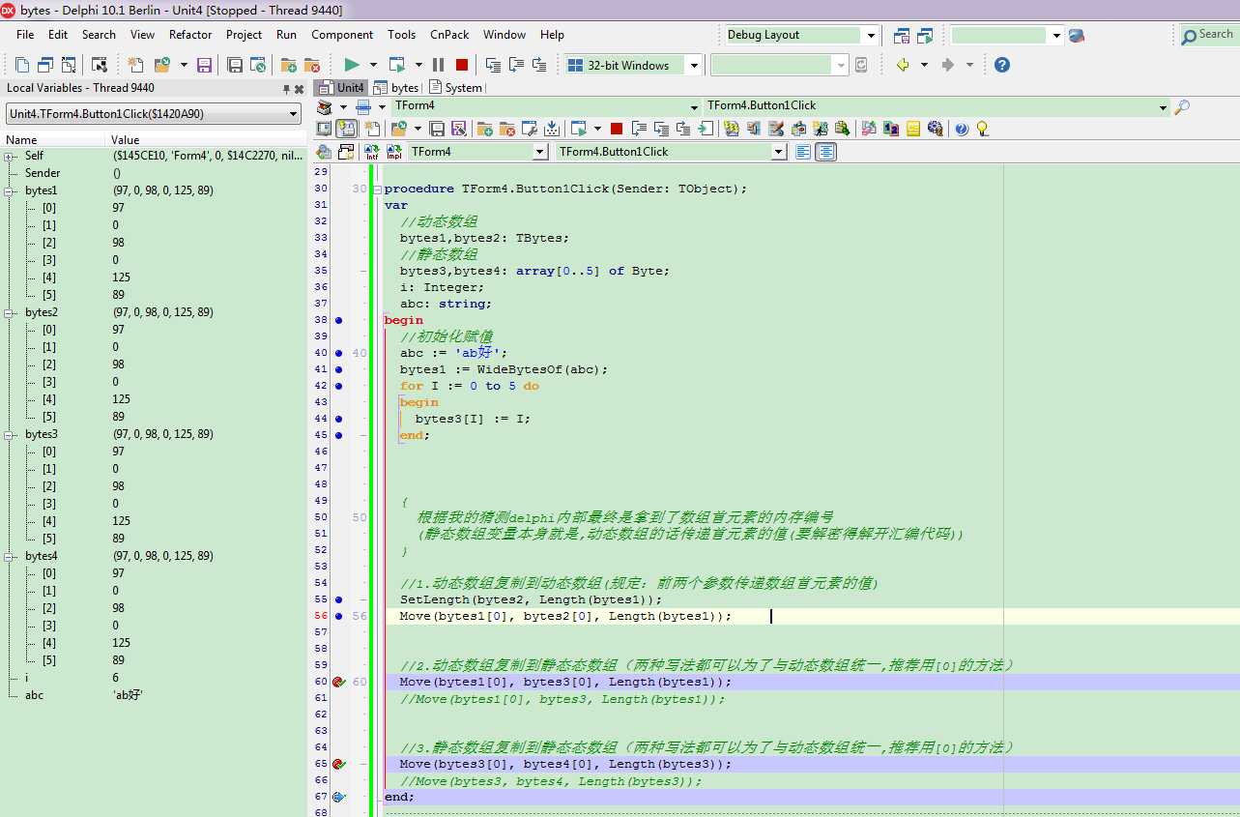Fold the procedure at line 30
The image size is (1240, 817).
[378, 189]
